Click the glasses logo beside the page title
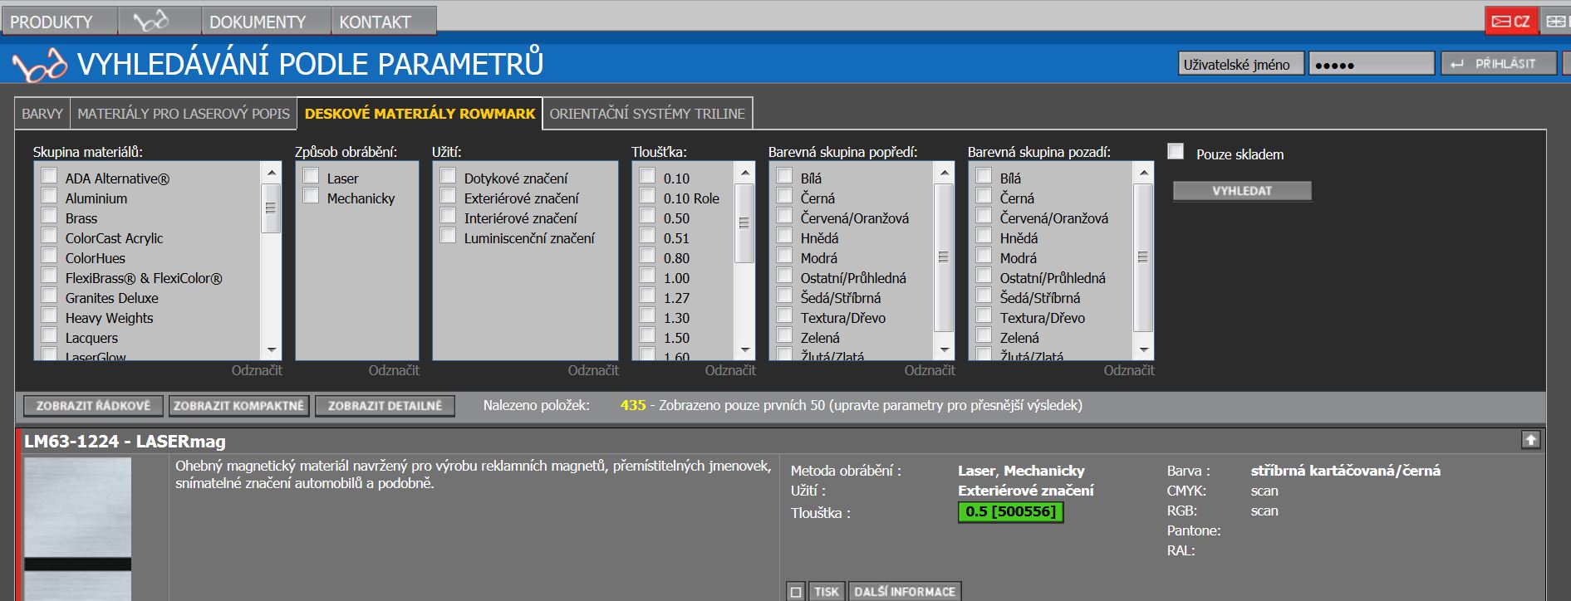This screenshot has height=601, width=1571. (39, 65)
